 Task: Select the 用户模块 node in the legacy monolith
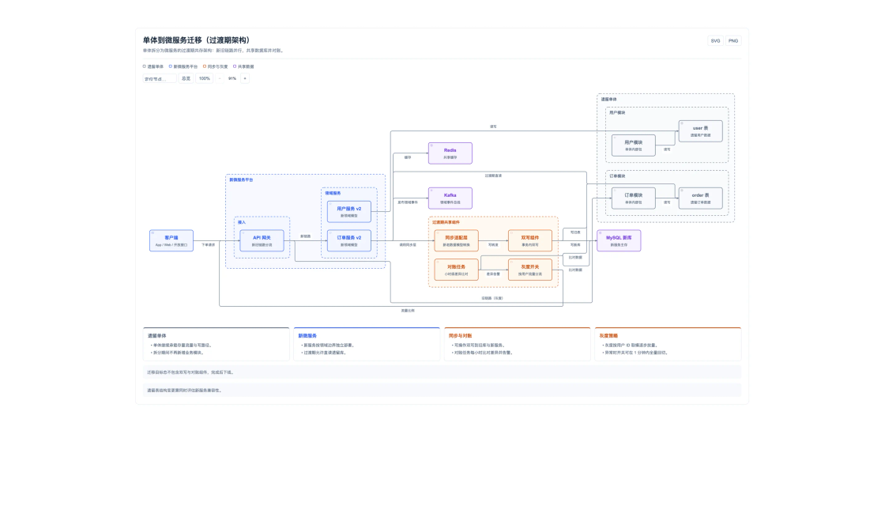coord(633,145)
